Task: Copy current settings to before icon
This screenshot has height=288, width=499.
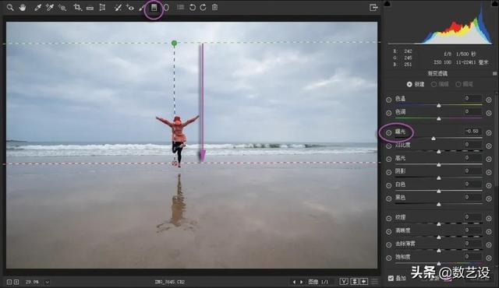Action: (364, 282)
